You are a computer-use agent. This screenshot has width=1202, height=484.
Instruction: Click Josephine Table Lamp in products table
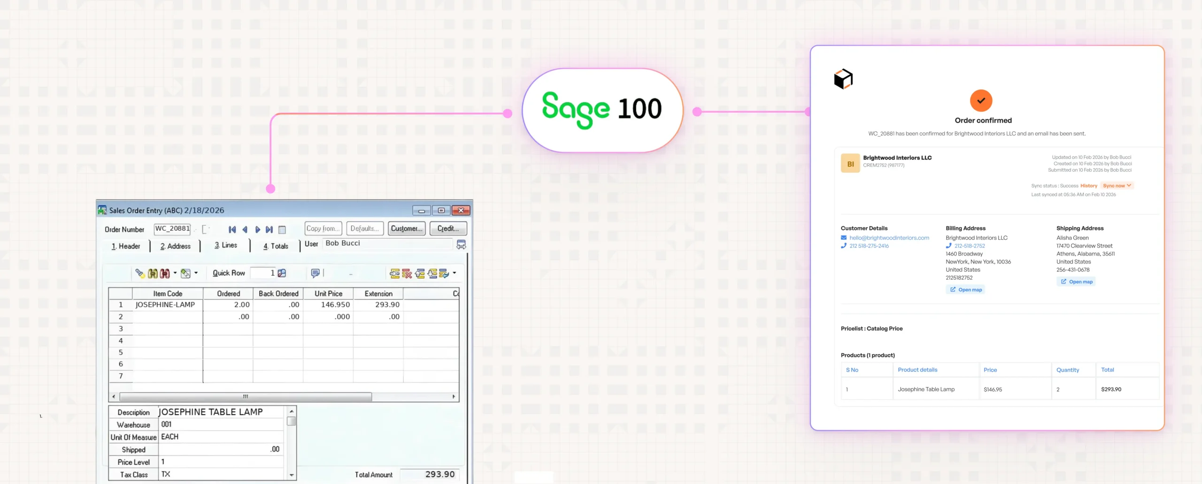coord(926,389)
